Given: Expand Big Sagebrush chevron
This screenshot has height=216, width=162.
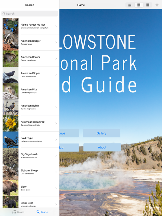Looking at the screenshot, I should point(56,156).
